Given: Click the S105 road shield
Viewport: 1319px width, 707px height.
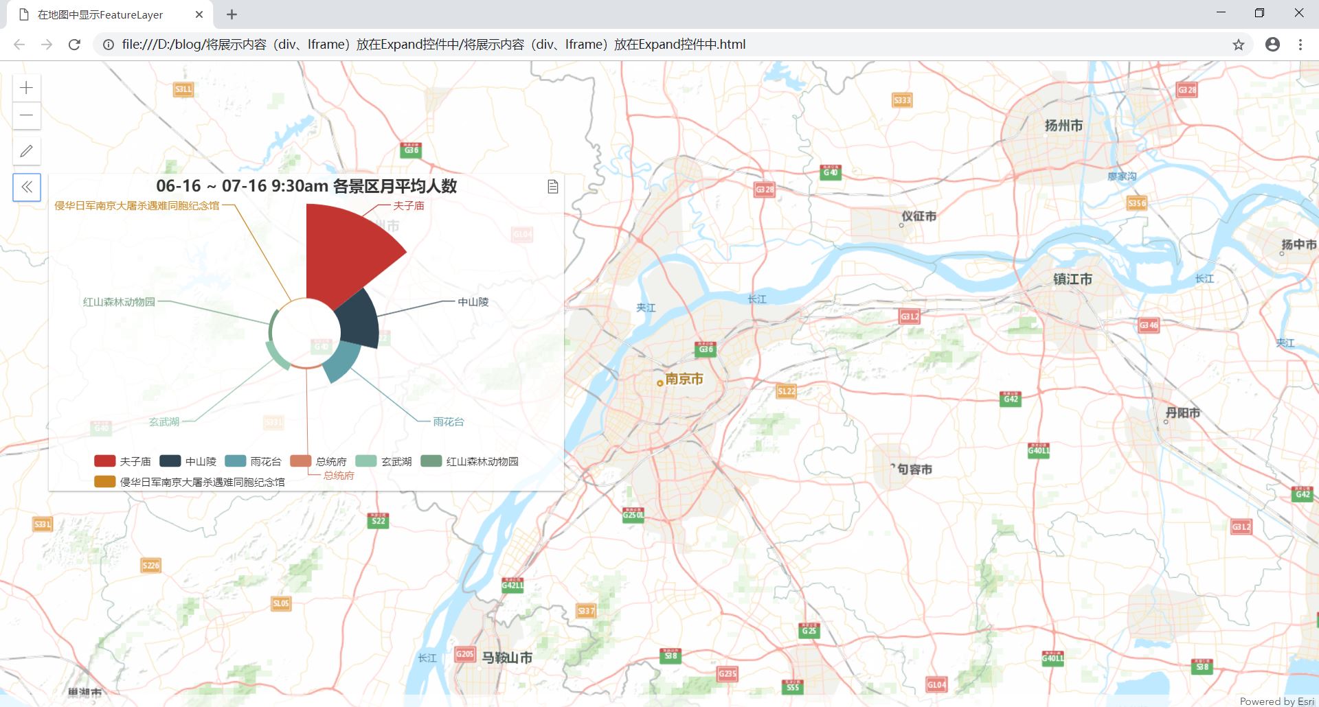Looking at the screenshot, I should [281, 603].
